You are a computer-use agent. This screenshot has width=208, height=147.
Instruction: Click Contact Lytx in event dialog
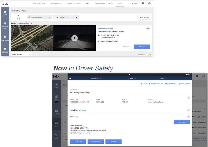tap(171, 84)
